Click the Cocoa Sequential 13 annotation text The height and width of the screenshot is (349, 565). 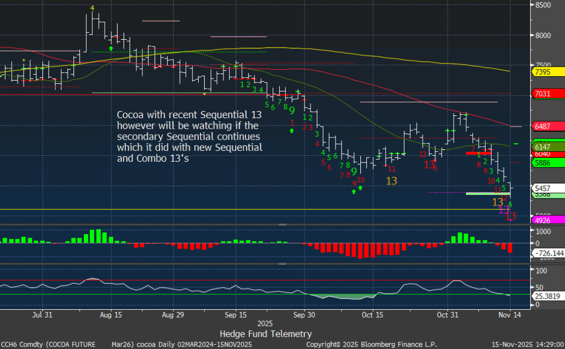(x=189, y=136)
